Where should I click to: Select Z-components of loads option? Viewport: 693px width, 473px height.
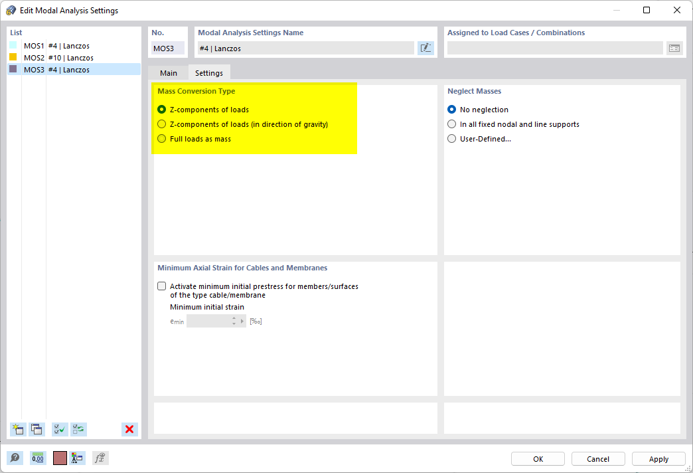pyautogui.click(x=203, y=110)
